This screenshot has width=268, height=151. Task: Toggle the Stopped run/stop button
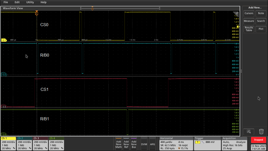point(258,140)
